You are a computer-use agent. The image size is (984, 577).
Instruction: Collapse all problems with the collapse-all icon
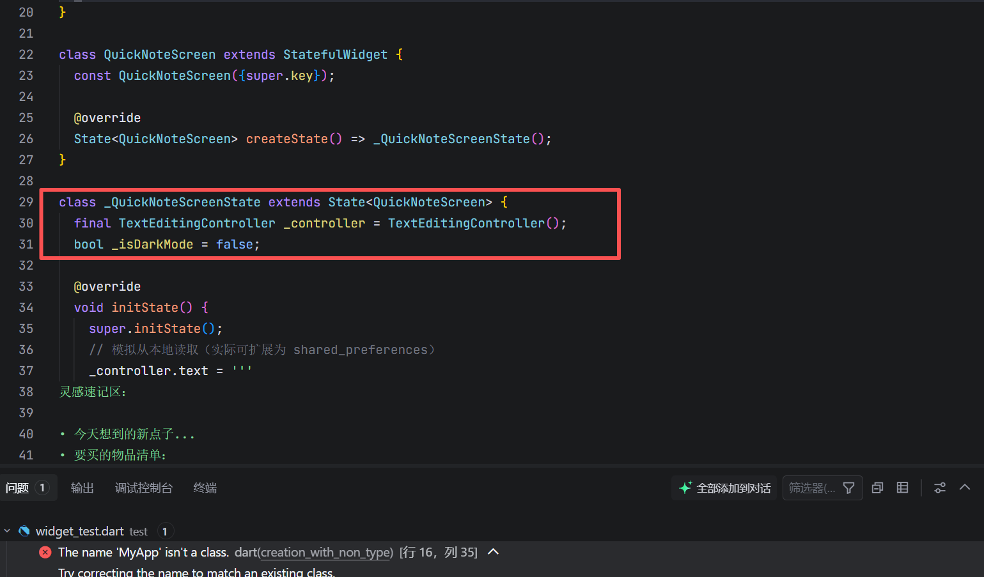pos(878,488)
